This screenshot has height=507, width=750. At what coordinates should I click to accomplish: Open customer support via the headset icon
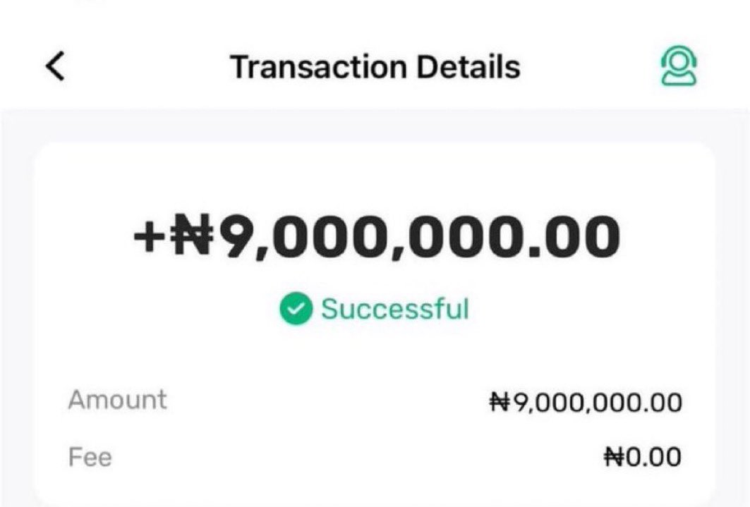pyautogui.click(x=679, y=66)
